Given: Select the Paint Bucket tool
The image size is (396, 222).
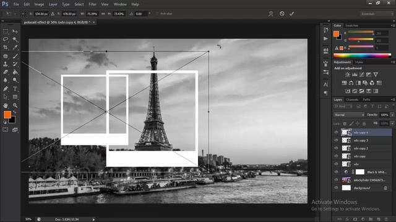Looking at the screenshot, I should click(x=15, y=72).
